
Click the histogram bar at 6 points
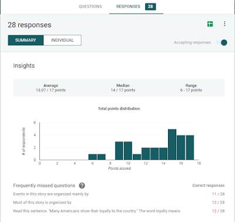click(x=93, y=157)
